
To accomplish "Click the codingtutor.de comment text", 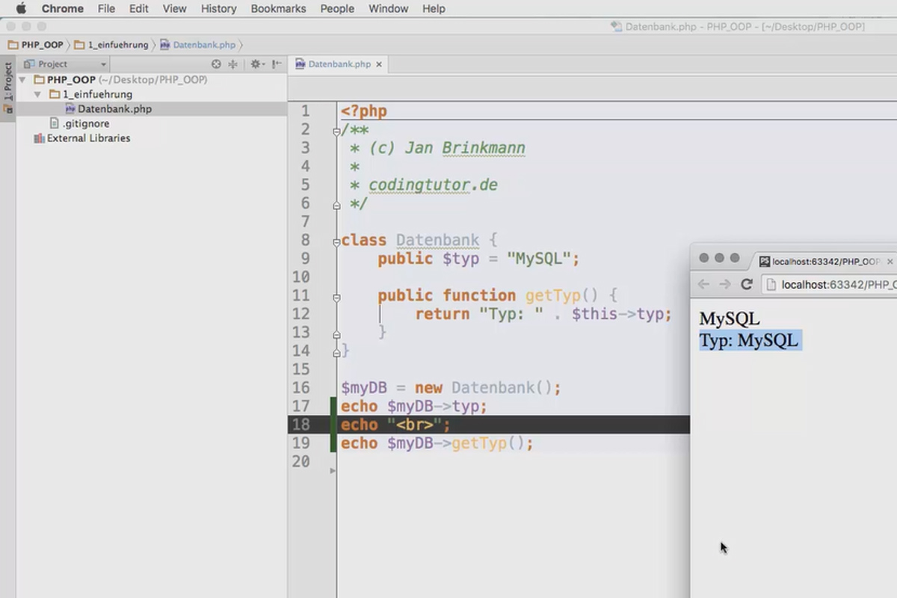I will point(433,185).
